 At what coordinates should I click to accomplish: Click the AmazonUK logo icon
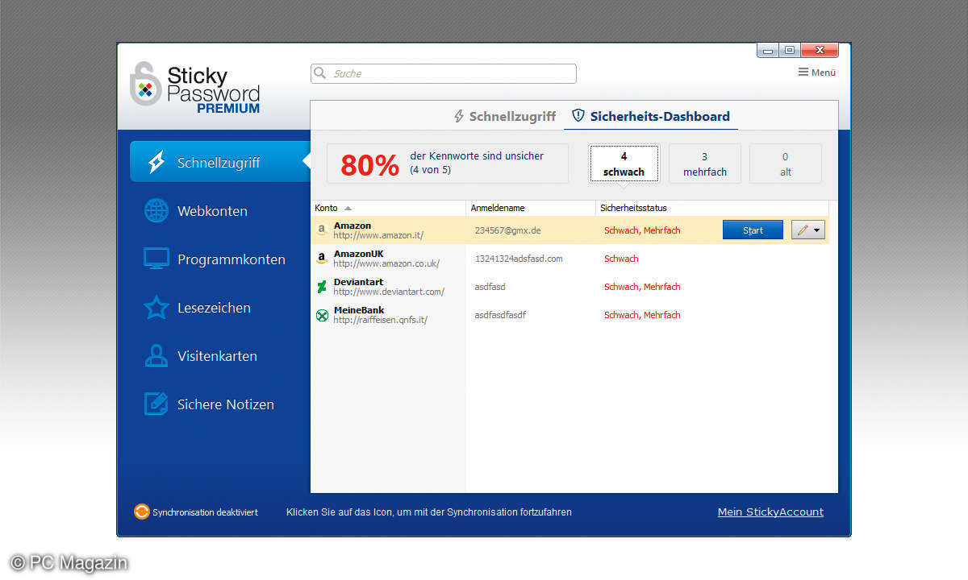(x=322, y=259)
